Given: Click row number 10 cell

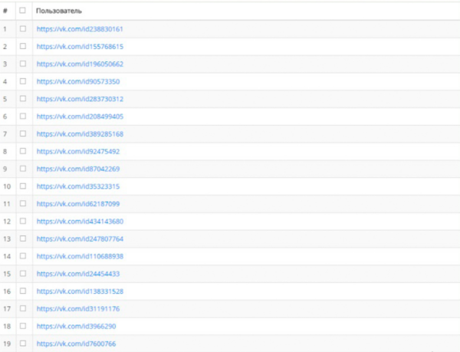Looking at the screenshot, I should [7, 186].
